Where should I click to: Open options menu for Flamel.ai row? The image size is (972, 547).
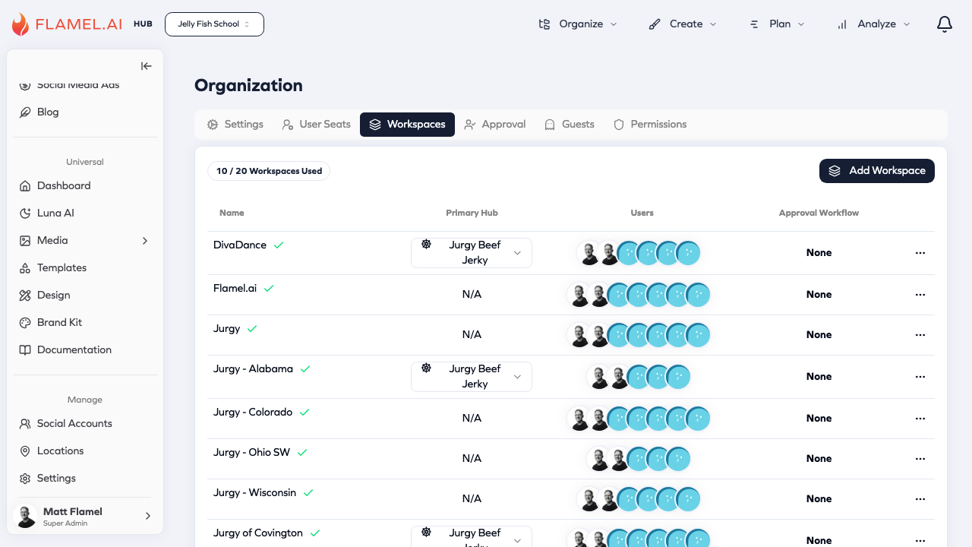(920, 295)
